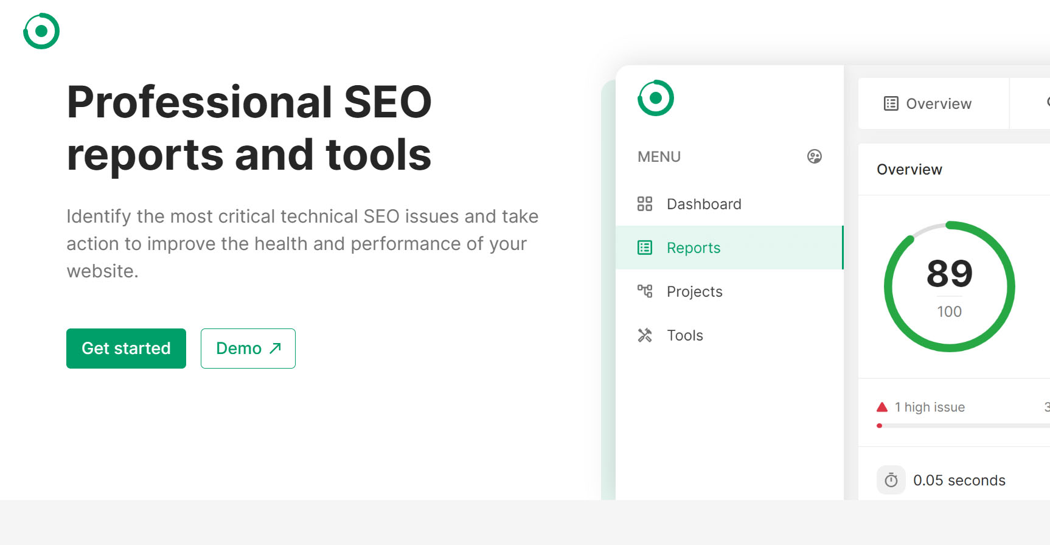Select the Dashboard text in the menu

(704, 204)
